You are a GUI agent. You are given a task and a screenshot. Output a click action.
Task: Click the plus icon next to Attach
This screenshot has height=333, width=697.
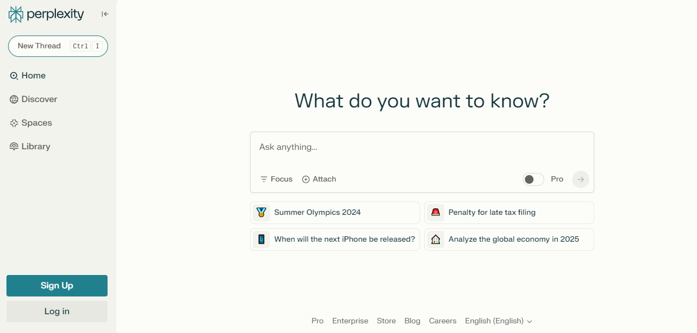click(x=306, y=179)
